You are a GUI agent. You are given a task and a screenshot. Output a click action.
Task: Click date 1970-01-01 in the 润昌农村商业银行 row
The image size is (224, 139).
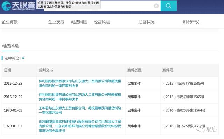pos(13,126)
